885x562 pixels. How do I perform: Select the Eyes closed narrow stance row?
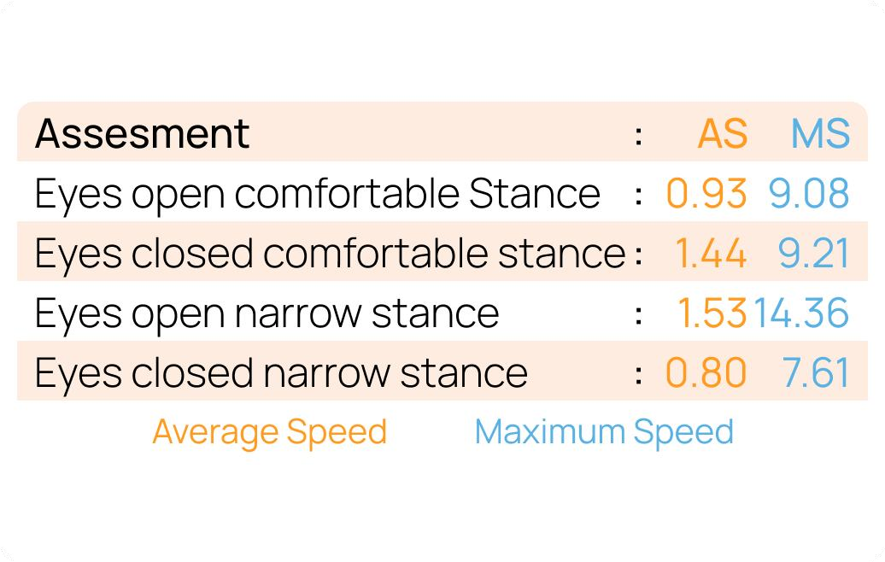[281, 373]
